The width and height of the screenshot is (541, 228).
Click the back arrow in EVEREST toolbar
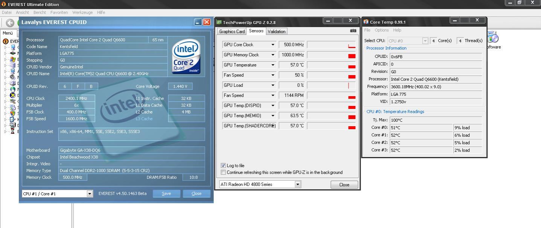pyautogui.click(x=10, y=23)
